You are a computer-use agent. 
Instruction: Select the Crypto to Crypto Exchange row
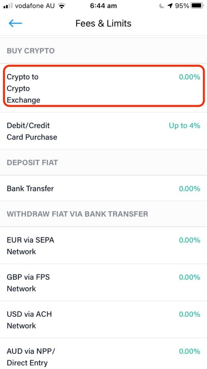[103, 88]
